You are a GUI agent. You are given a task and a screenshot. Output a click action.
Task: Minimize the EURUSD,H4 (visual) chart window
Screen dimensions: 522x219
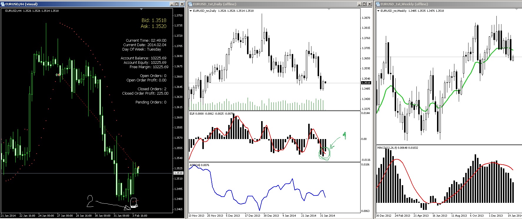point(172,4)
